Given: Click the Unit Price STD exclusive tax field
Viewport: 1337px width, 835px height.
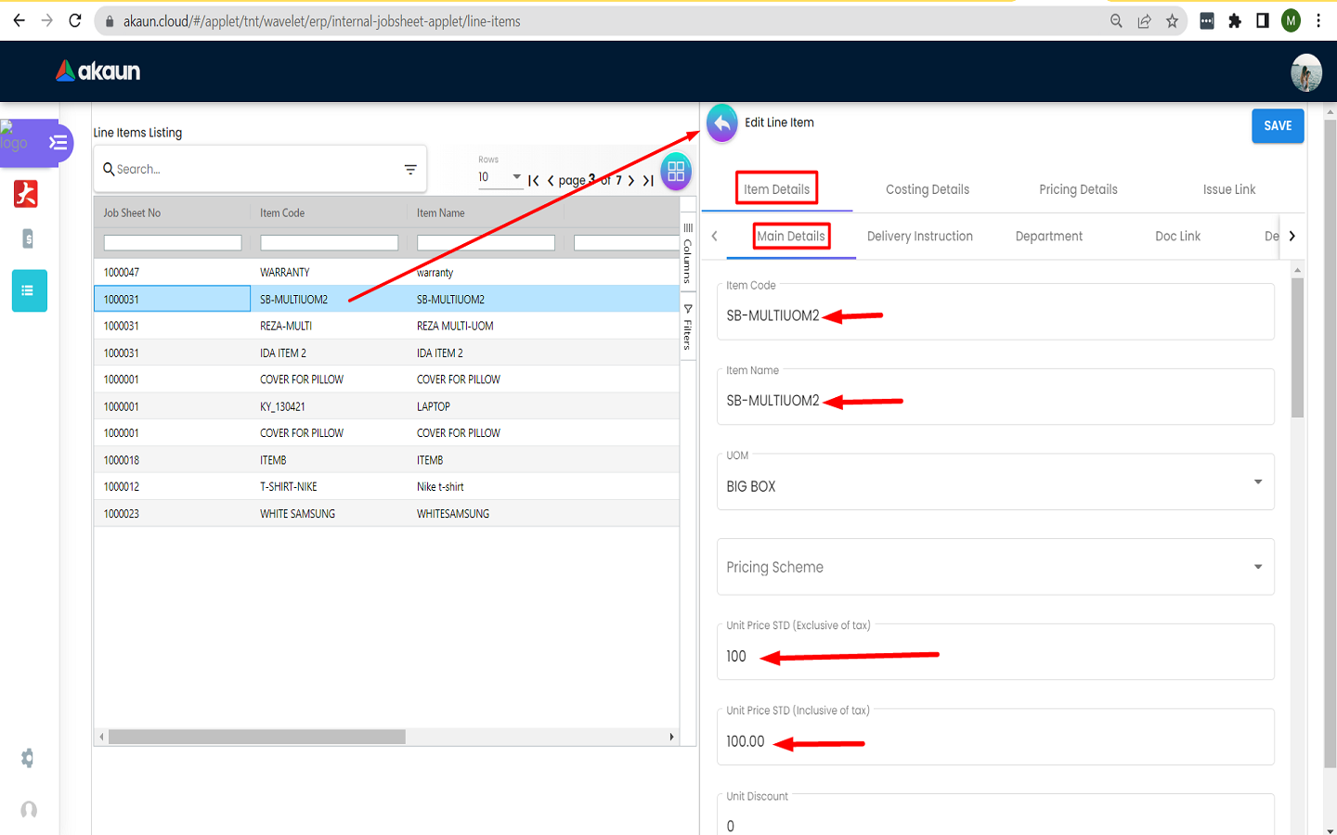Looking at the screenshot, I should click(x=993, y=656).
